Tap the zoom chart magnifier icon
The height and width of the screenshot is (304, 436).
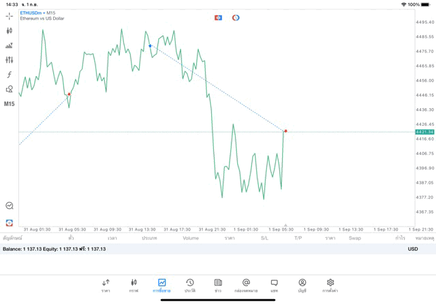tap(10, 205)
